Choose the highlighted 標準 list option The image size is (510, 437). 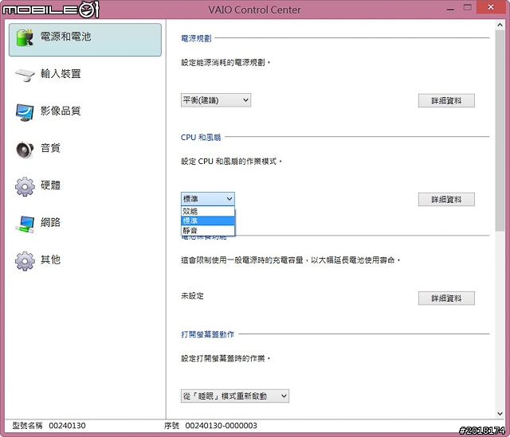(207, 221)
